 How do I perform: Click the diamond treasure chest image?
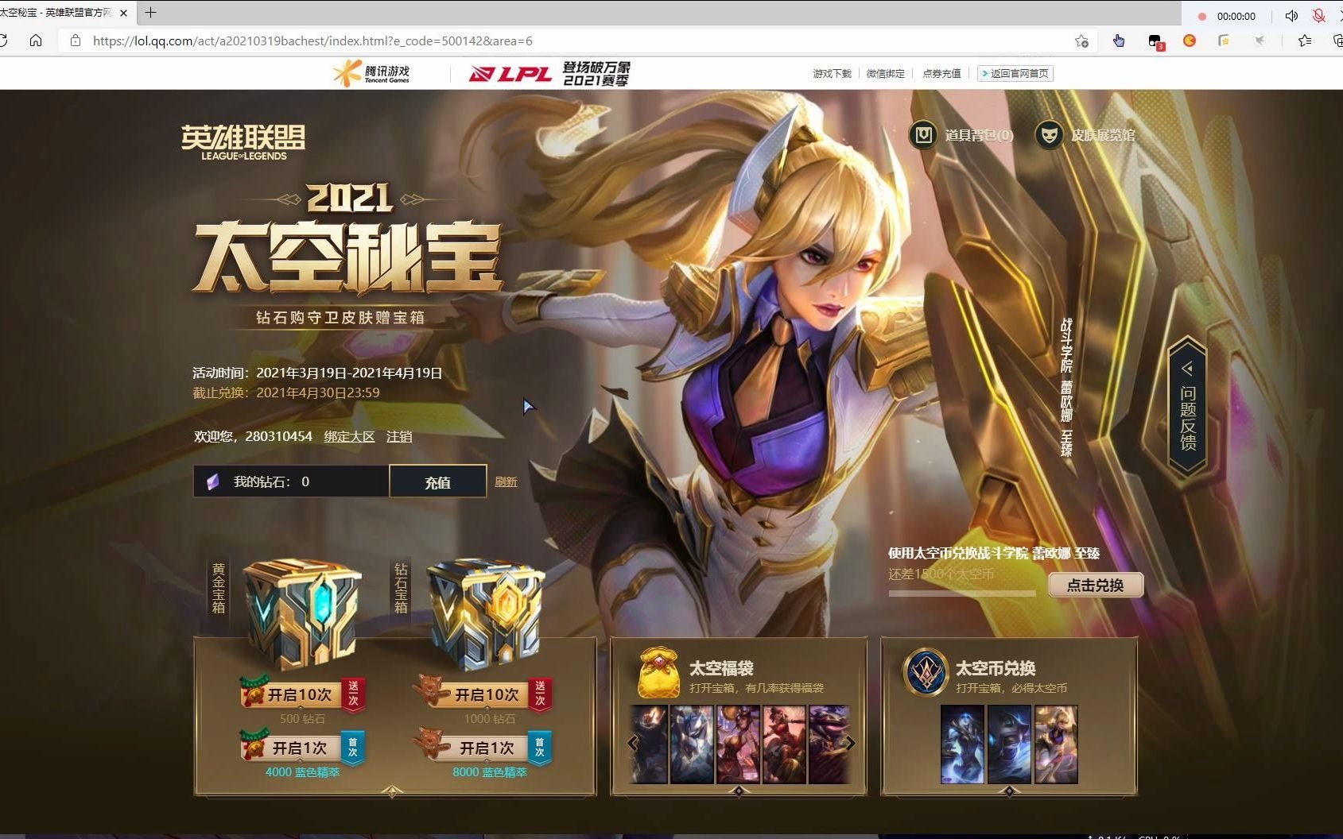pos(487,613)
